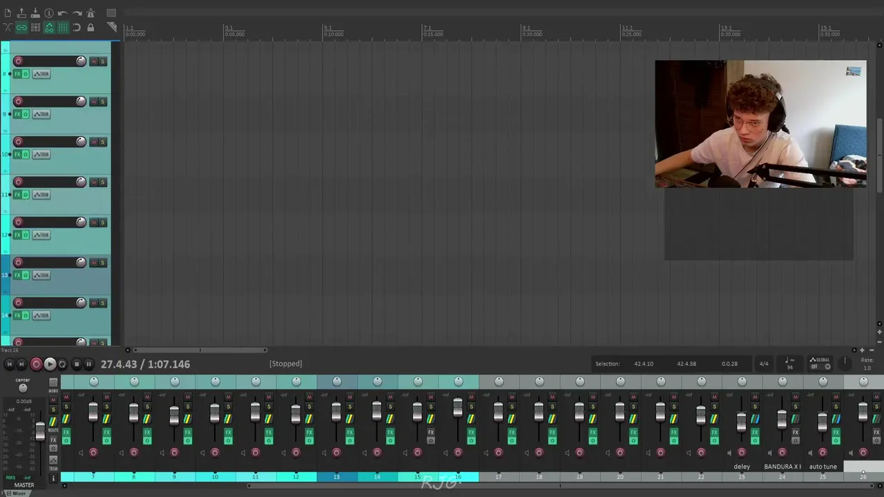
Task: Toggle locking padlock icon
Action: coord(90,28)
